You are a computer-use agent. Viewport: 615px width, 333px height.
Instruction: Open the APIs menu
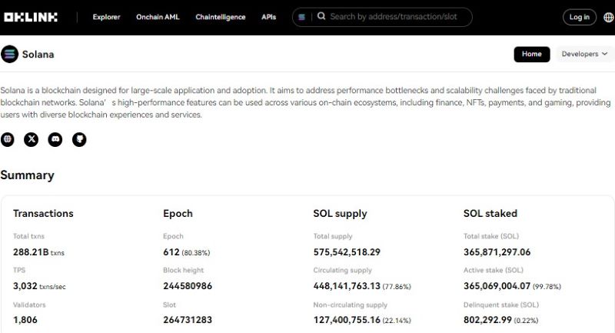pyautogui.click(x=269, y=17)
